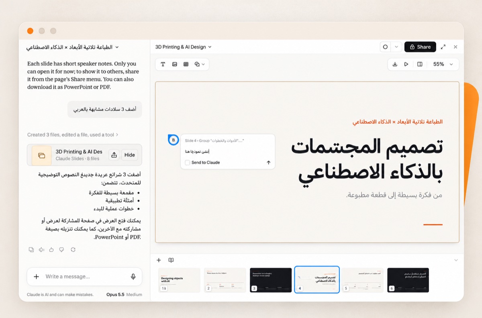The height and width of the screenshot is (318, 482).
Task: Click the orange macOS close window dot
Action: 30,31
